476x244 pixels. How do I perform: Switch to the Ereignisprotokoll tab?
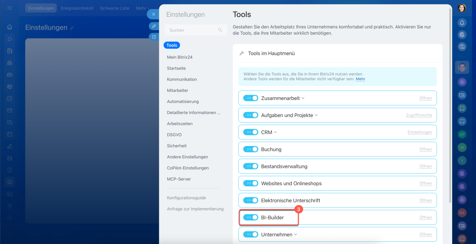coord(77,8)
